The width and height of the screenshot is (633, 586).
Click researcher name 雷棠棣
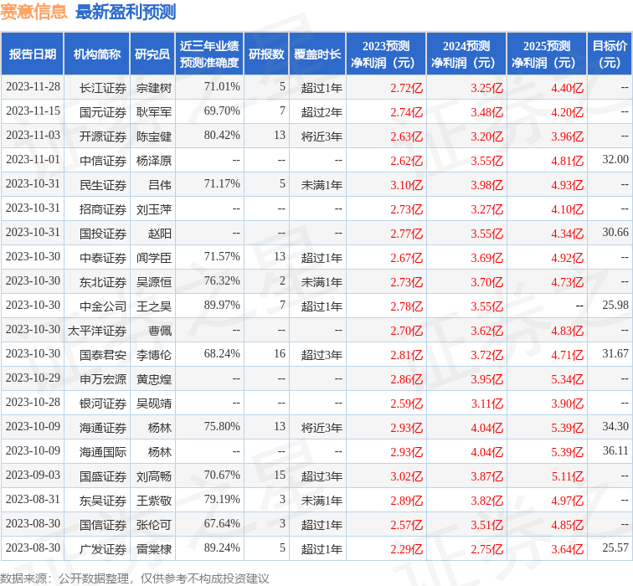tap(154, 549)
